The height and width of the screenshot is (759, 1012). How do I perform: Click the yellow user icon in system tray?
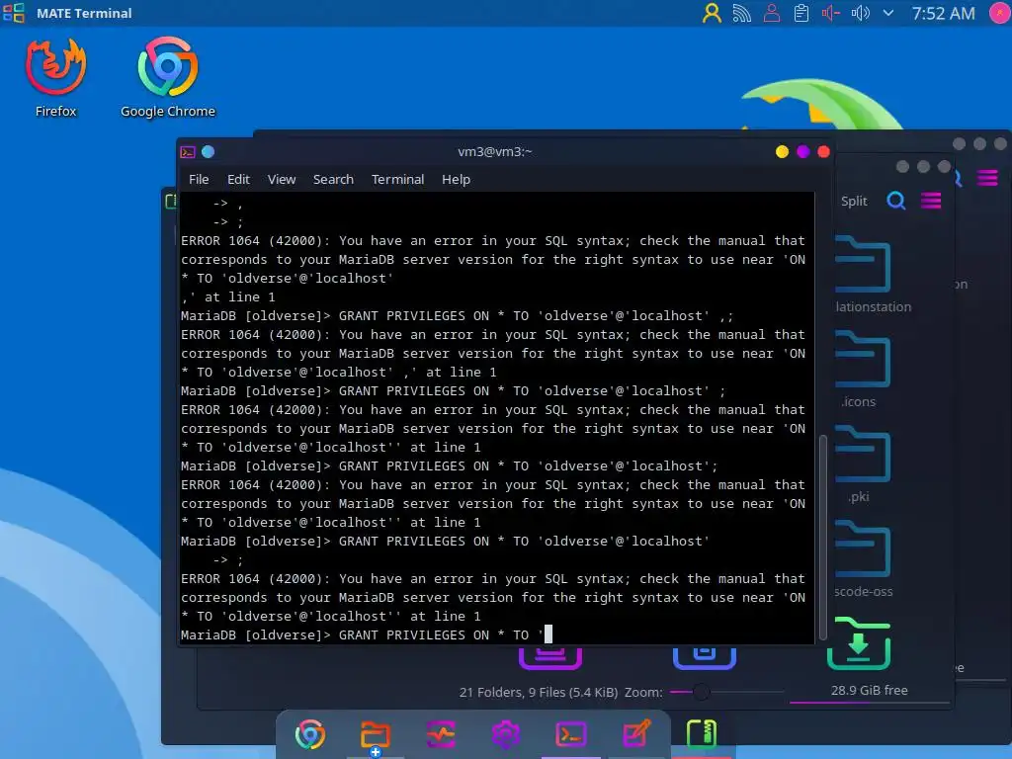[712, 13]
